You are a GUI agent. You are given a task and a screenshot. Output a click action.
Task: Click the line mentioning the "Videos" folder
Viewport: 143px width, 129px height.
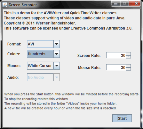(60, 104)
